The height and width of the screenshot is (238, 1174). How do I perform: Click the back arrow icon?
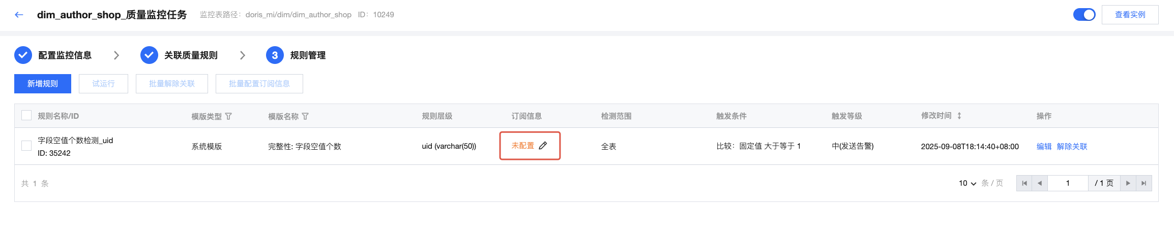click(x=19, y=15)
